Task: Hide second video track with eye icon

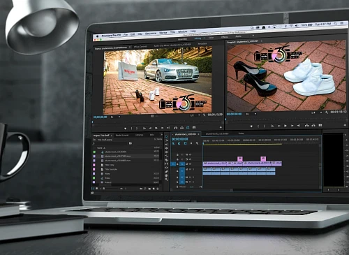Action: (x=191, y=159)
